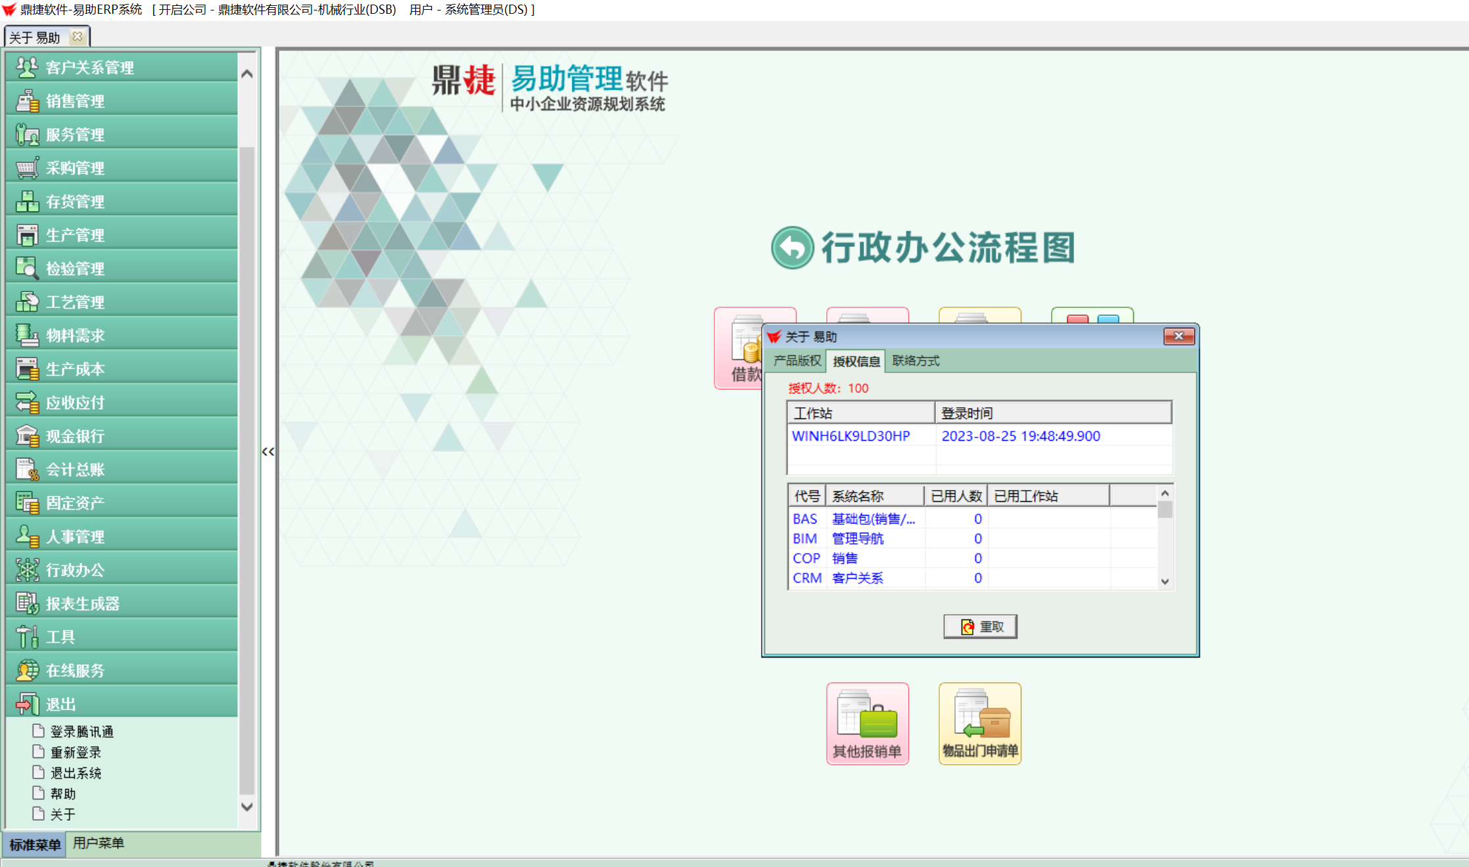Open the 行政办公 module icon

click(27, 569)
